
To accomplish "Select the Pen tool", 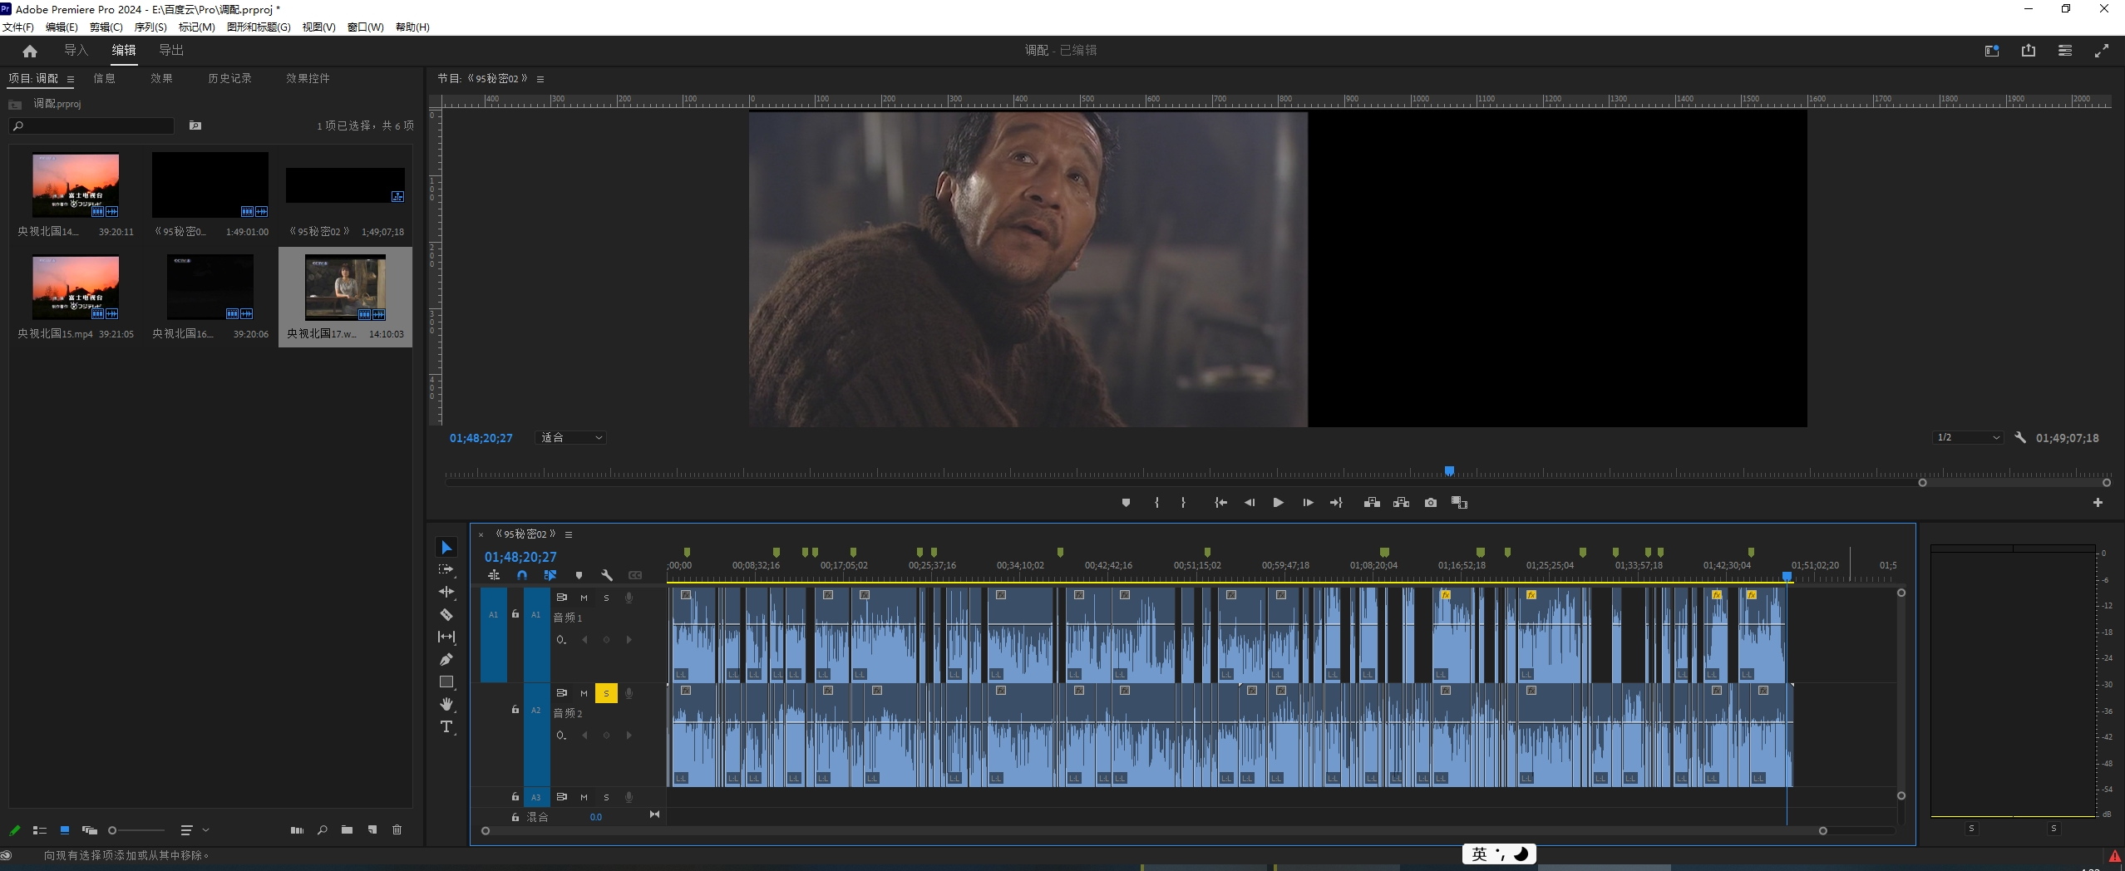I will [446, 660].
